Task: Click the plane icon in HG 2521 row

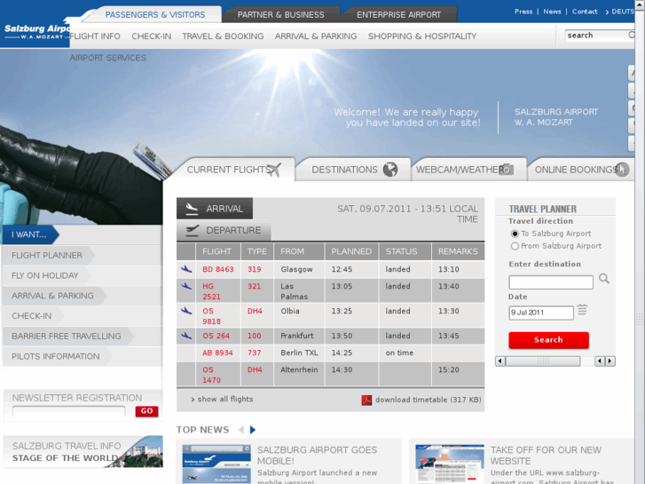Action: [186, 286]
